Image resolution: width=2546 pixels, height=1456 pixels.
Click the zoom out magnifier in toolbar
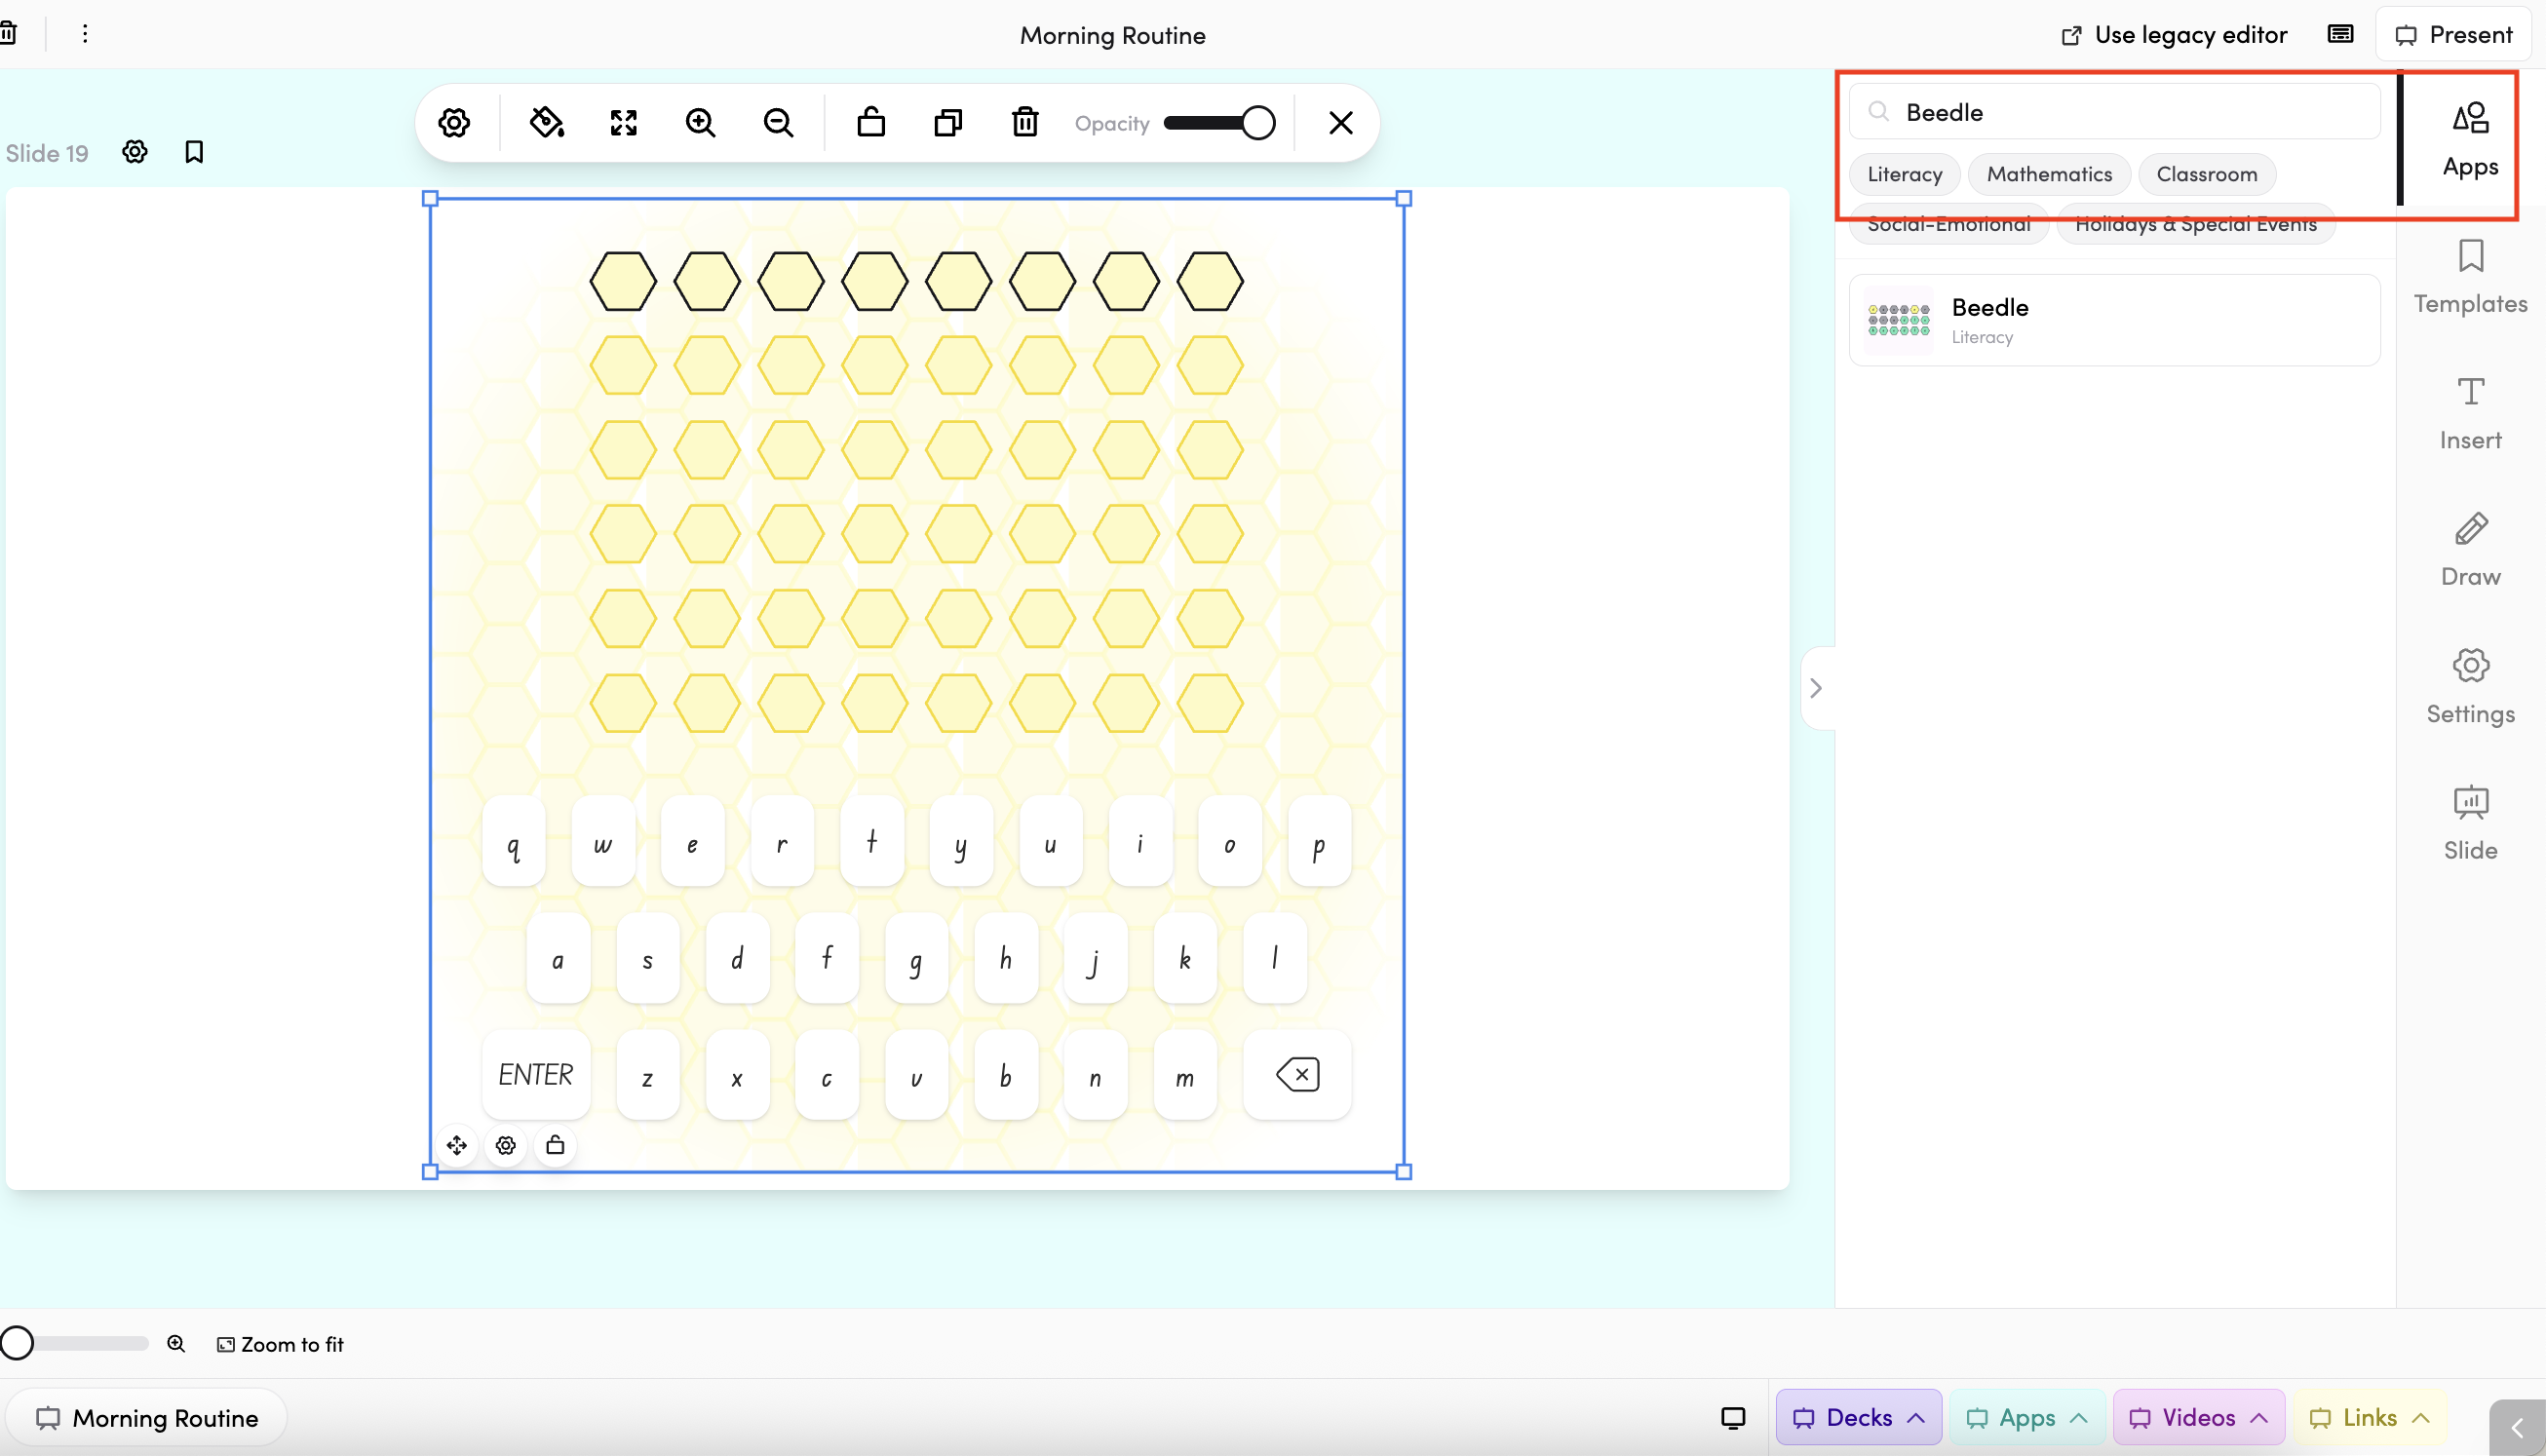778,123
